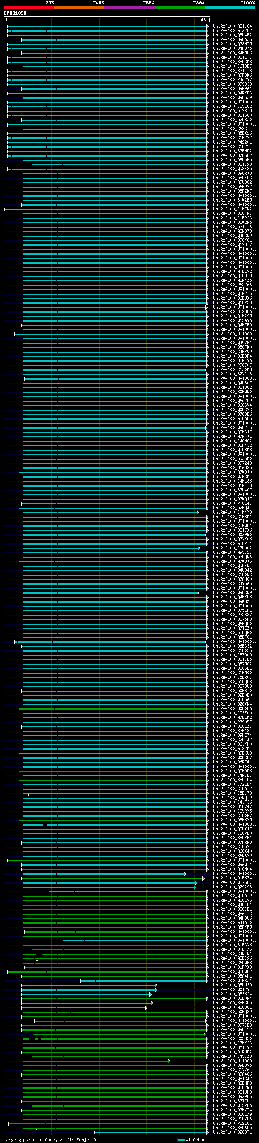Select the UniRef100_P49201 label
259x1143 pixels.
[232, 142]
